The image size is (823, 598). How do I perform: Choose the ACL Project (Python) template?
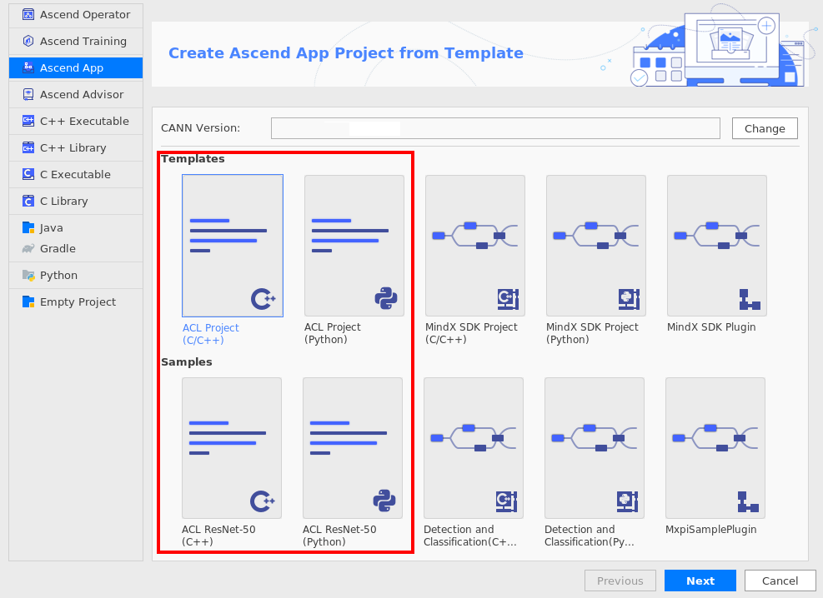point(354,245)
